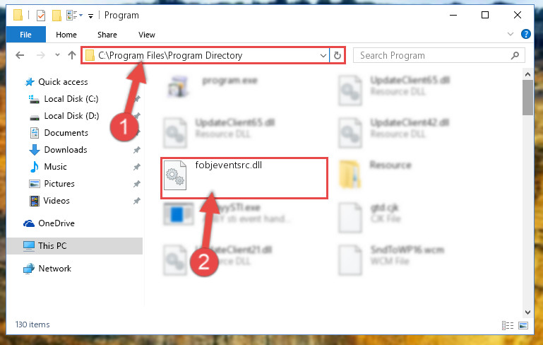This screenshot has height=345, width=543.
Task: Switch to the View tab
Action: [146, 35]
